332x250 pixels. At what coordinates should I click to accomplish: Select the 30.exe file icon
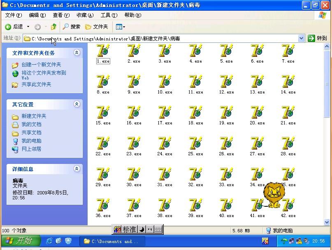[134, 174]
